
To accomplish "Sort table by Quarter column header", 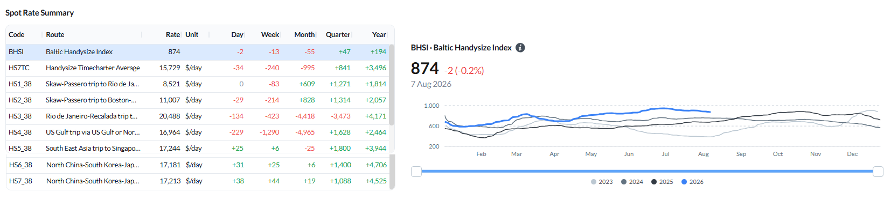I will (338, 35).
